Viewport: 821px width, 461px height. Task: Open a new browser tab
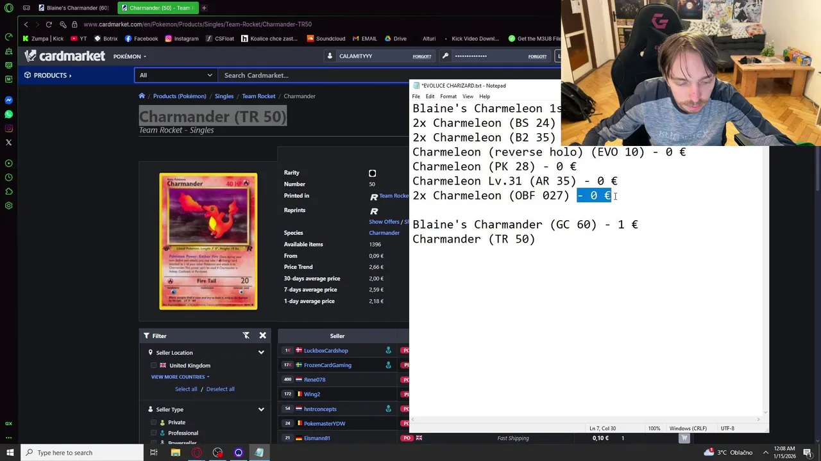pyautogui.click(x=204, y=8)
